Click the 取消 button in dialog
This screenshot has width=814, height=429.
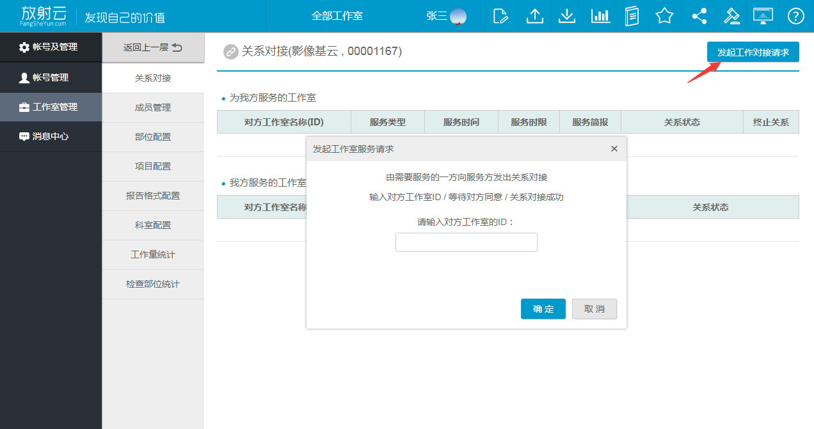tap(595, 309)
